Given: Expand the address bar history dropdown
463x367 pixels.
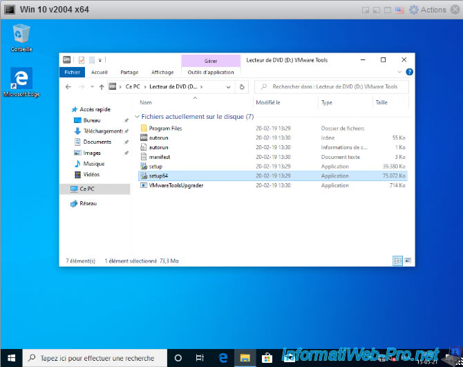Looking at the screenshot, I should pyautogui.click(x=229, y=87).
